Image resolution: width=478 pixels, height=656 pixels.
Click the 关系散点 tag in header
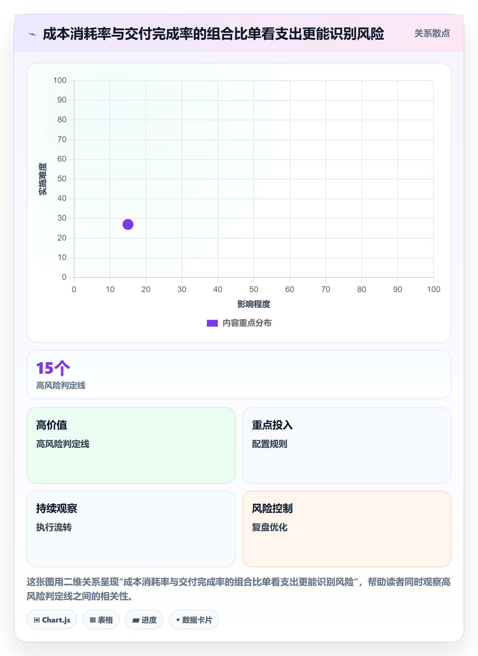[x=432, y=33]
